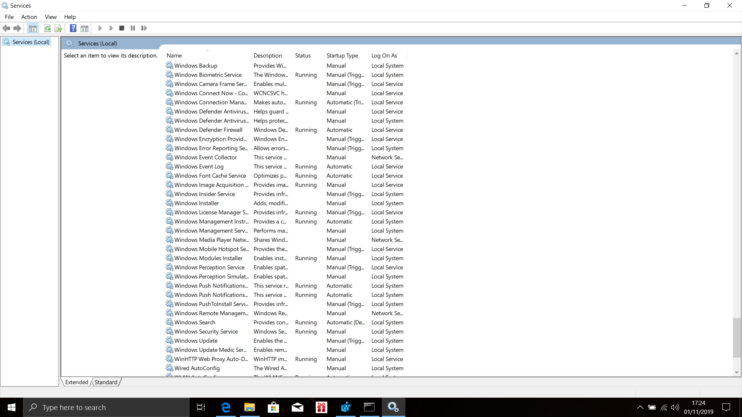Click the Refresh toolbar icon
Image resolution: width=742 pixels, height=417 pixels.
47,28
